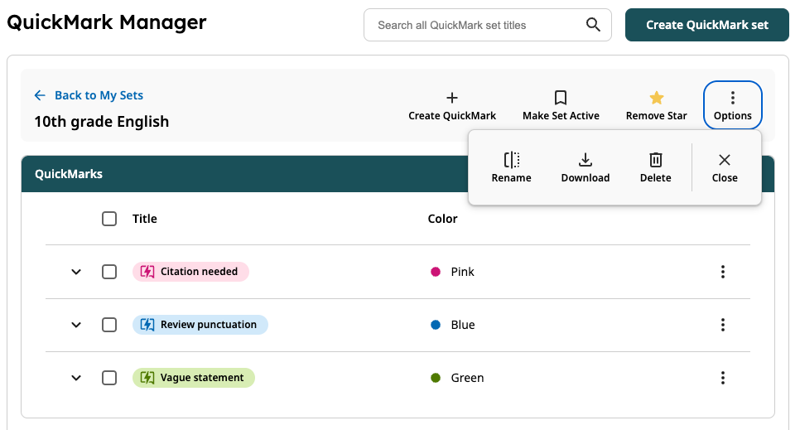Open Review punctuation row three-dot menu
The image size is (800, 430).
click(x=722, y=325)
